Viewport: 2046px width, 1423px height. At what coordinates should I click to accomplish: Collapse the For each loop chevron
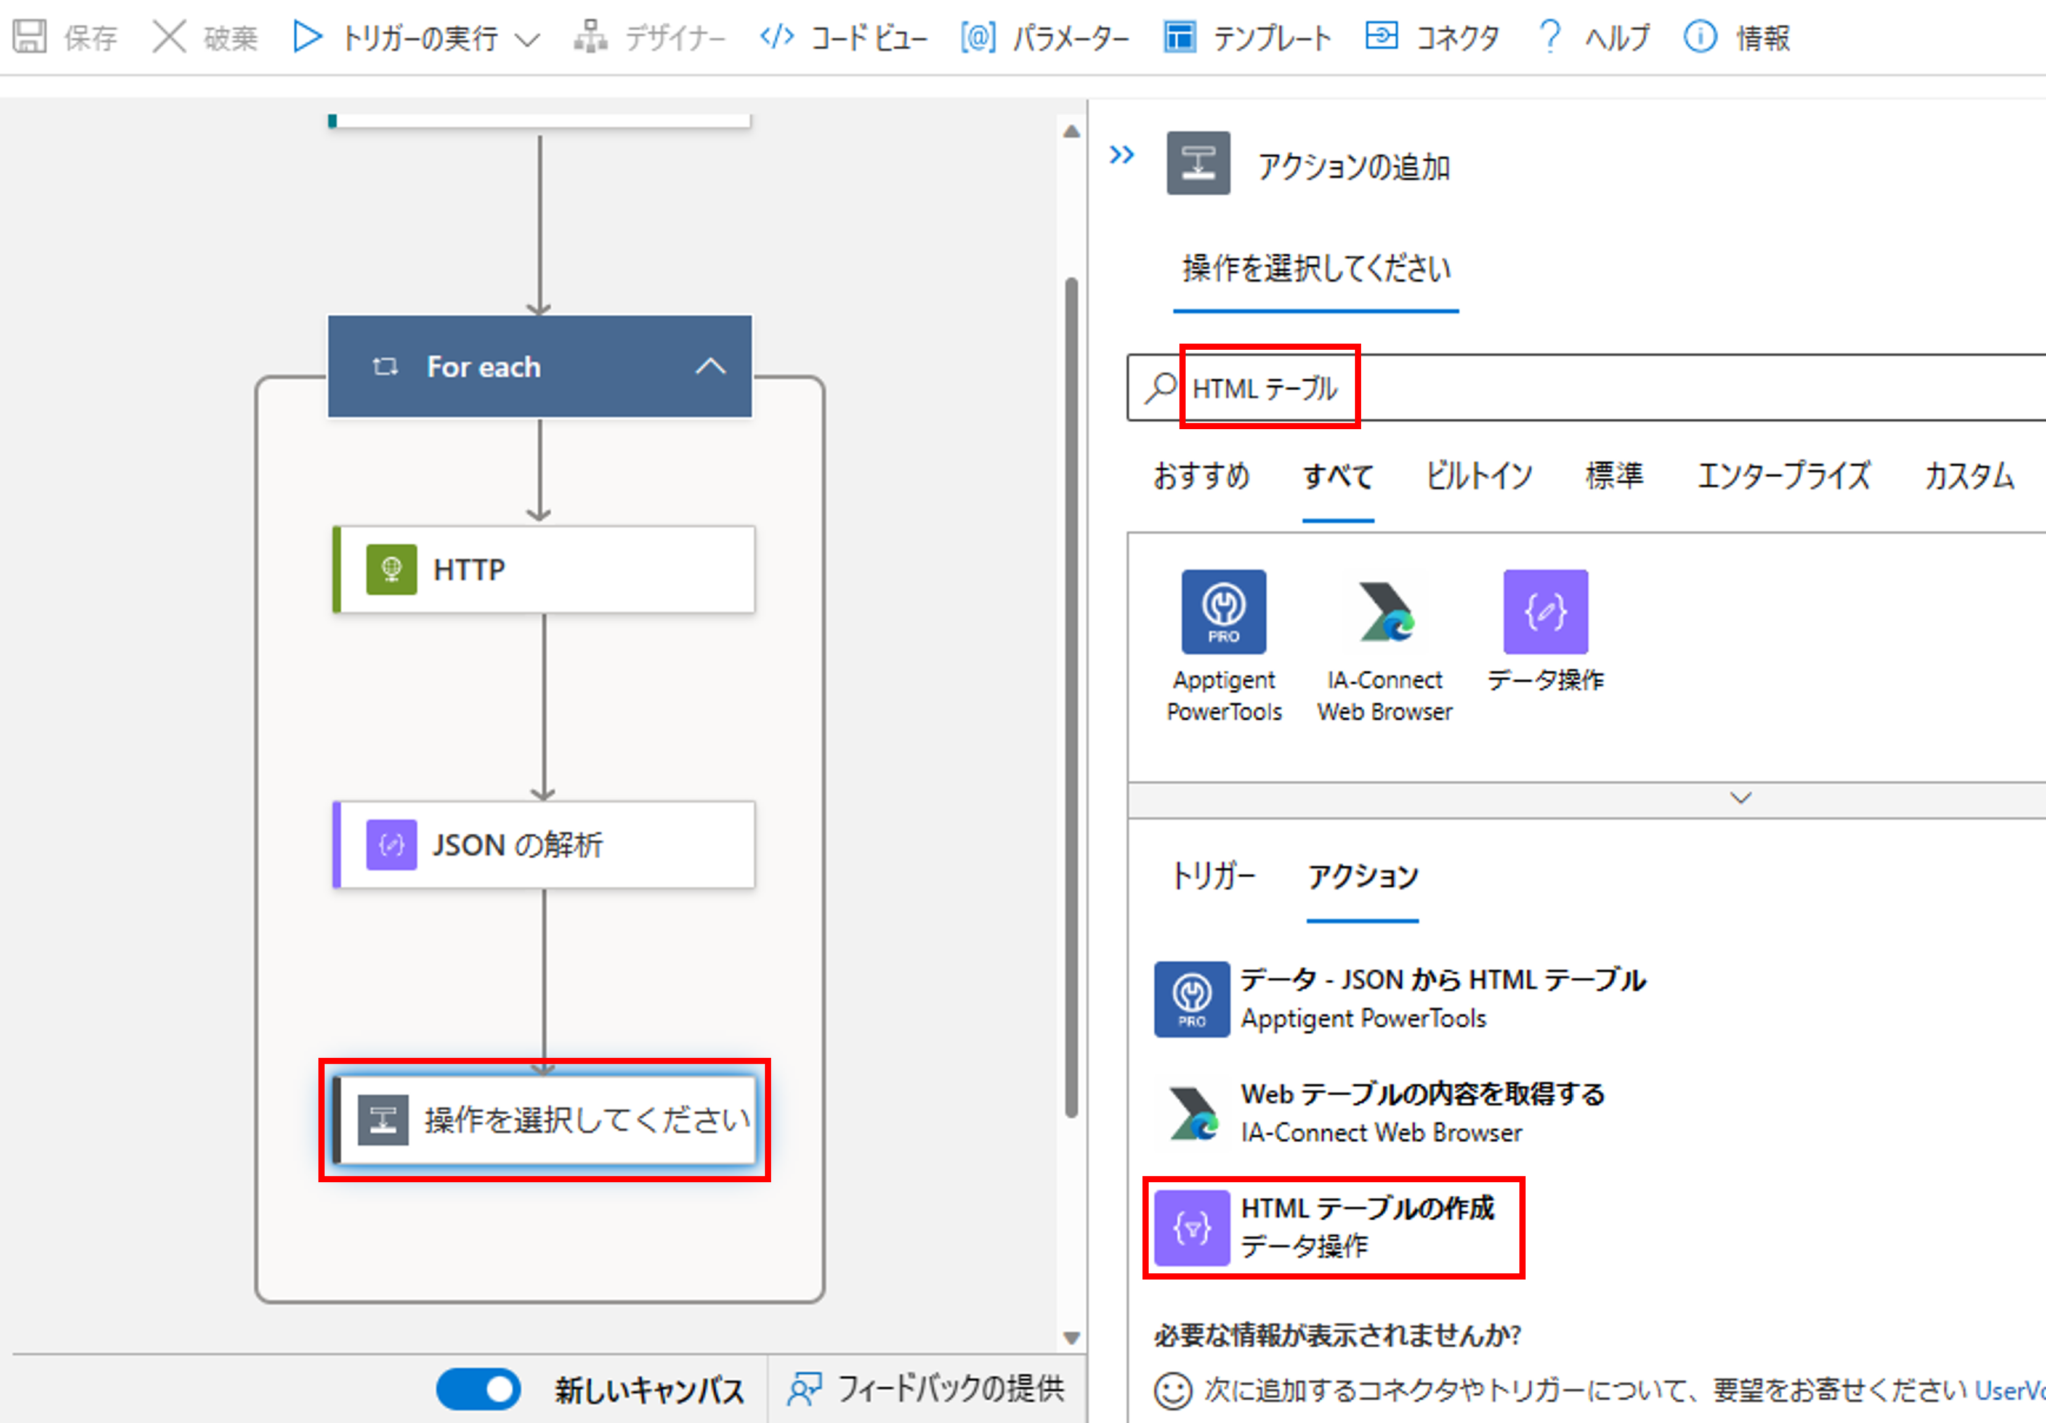click(710, 366)
